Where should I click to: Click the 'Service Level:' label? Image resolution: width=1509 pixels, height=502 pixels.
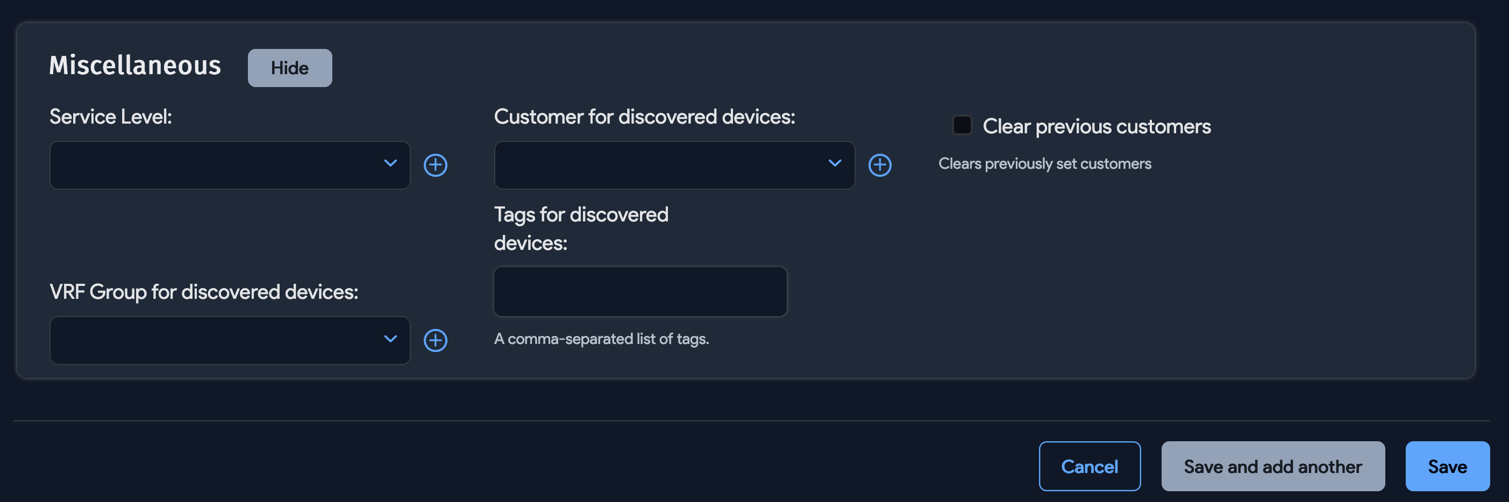[x=111, y=117]
